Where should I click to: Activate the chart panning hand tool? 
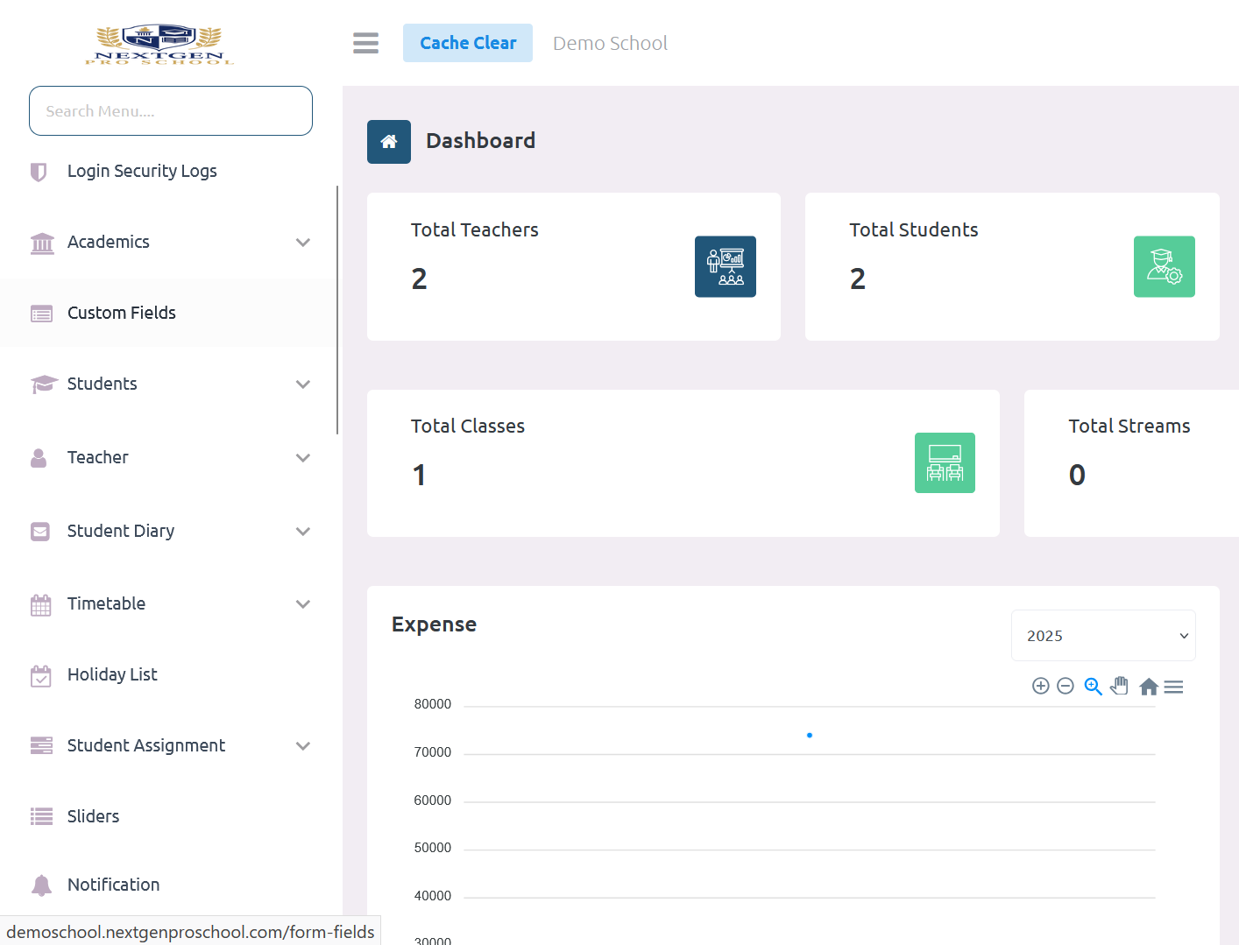[1119, 686]
